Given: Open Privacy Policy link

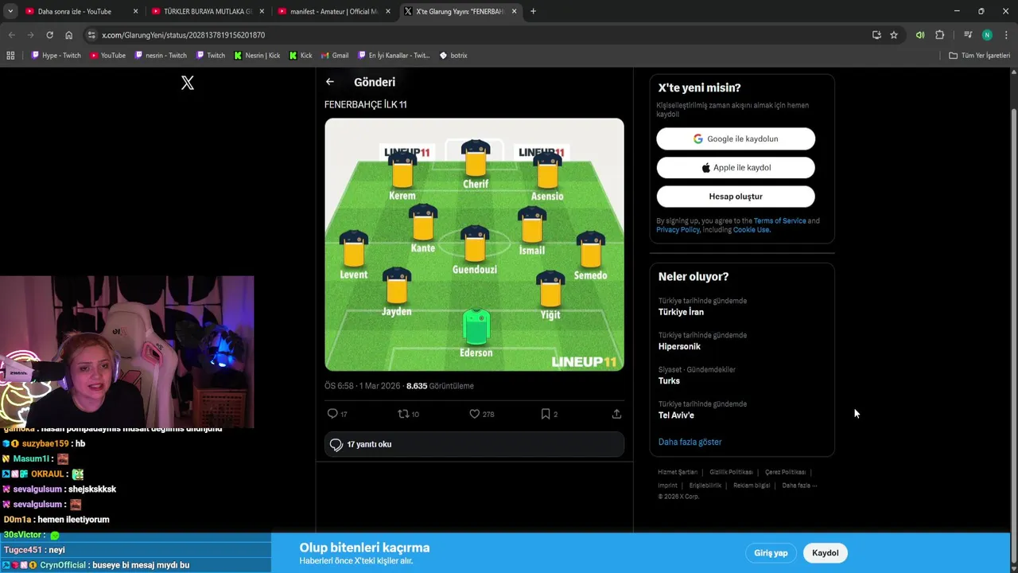Looking at the screenshot, I should click(x=678, y=230).
